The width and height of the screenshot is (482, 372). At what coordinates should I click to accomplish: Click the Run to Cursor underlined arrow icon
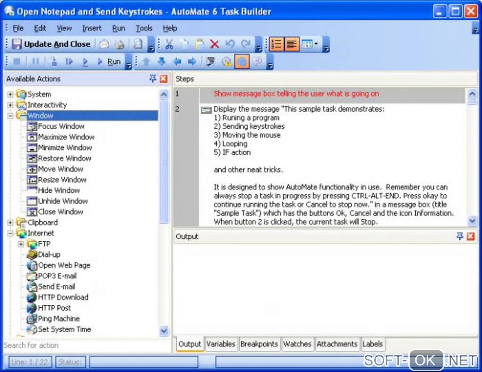(x=85, y=62)
